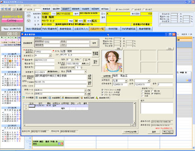Click the down arrow record navigation icon
Image resolution: width=195 pixels, height=151 pixels.
(29, 21)
